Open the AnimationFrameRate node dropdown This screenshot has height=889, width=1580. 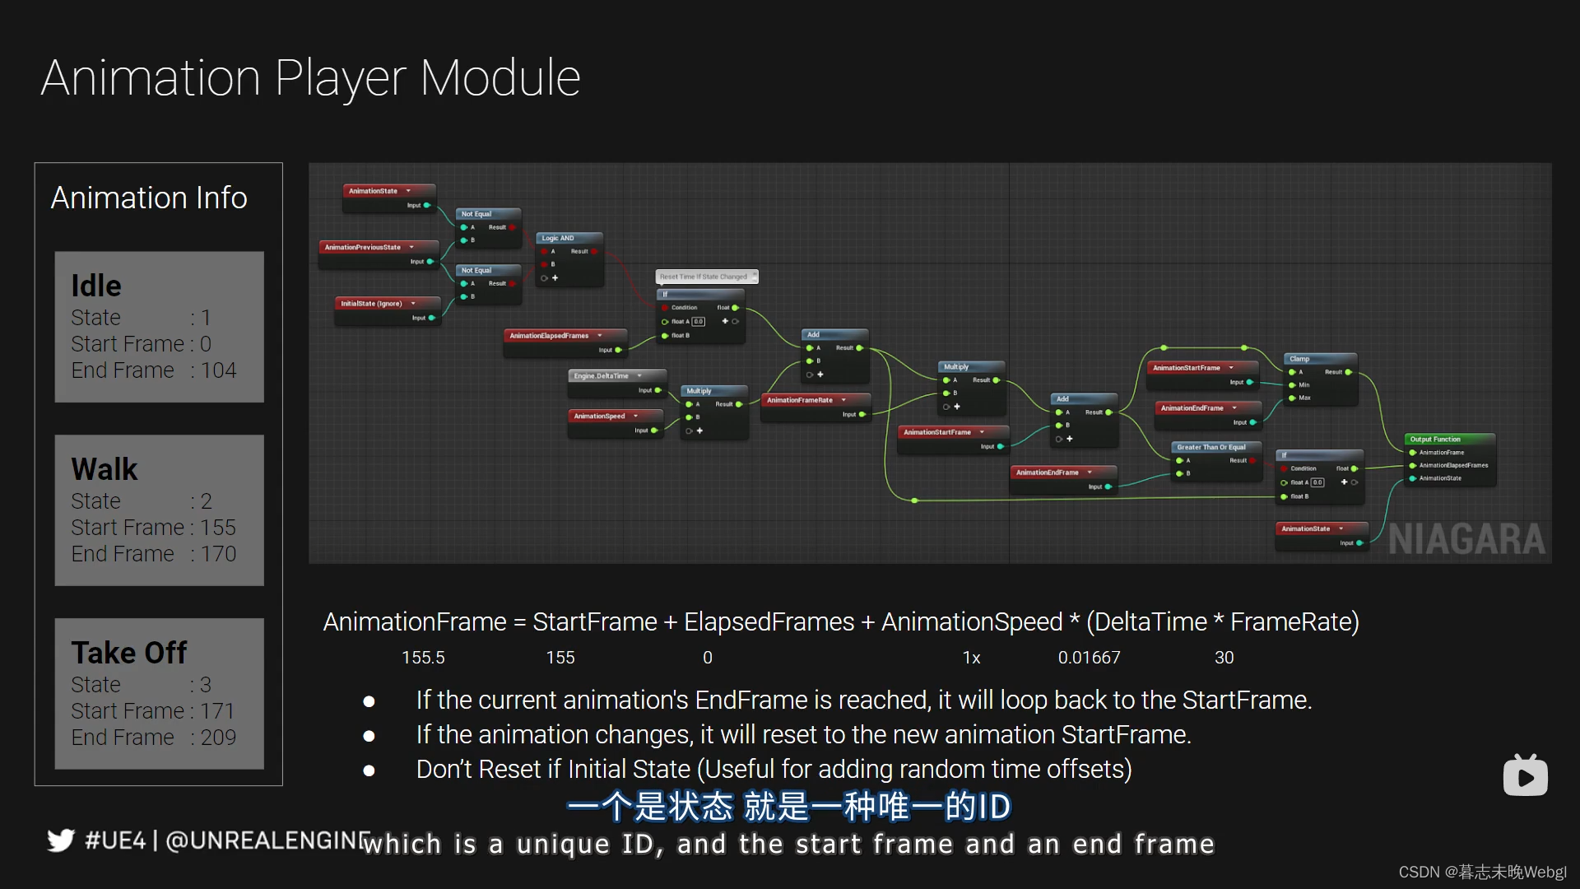(843, 400)
